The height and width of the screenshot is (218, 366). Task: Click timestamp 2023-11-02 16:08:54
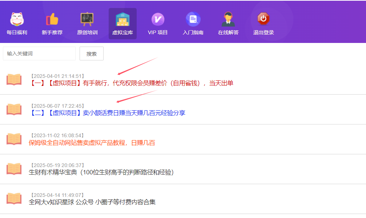(57, 135)
